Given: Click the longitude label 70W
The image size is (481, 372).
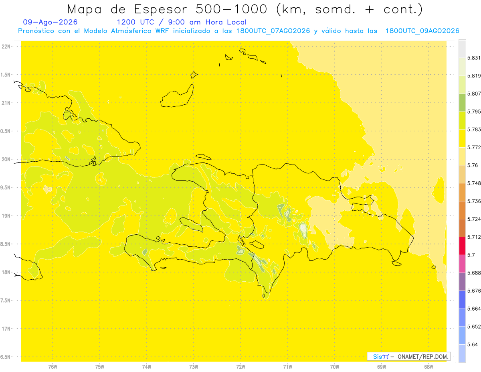Looking at the screenshot, I should (x=335, y=367).
